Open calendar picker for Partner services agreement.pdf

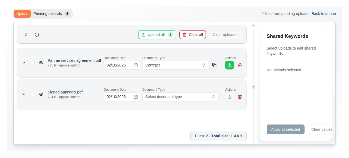136,65
